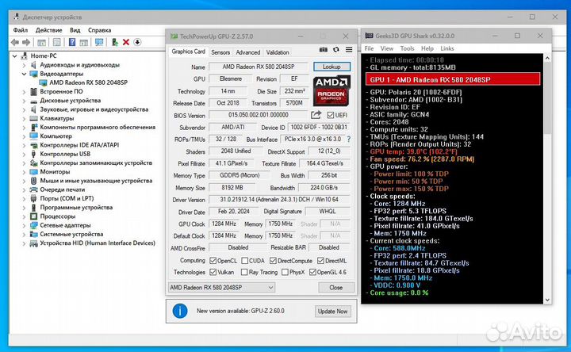
Task: Toggle the action pane icon in Device Manager toolbar
Action: (84, 42)
